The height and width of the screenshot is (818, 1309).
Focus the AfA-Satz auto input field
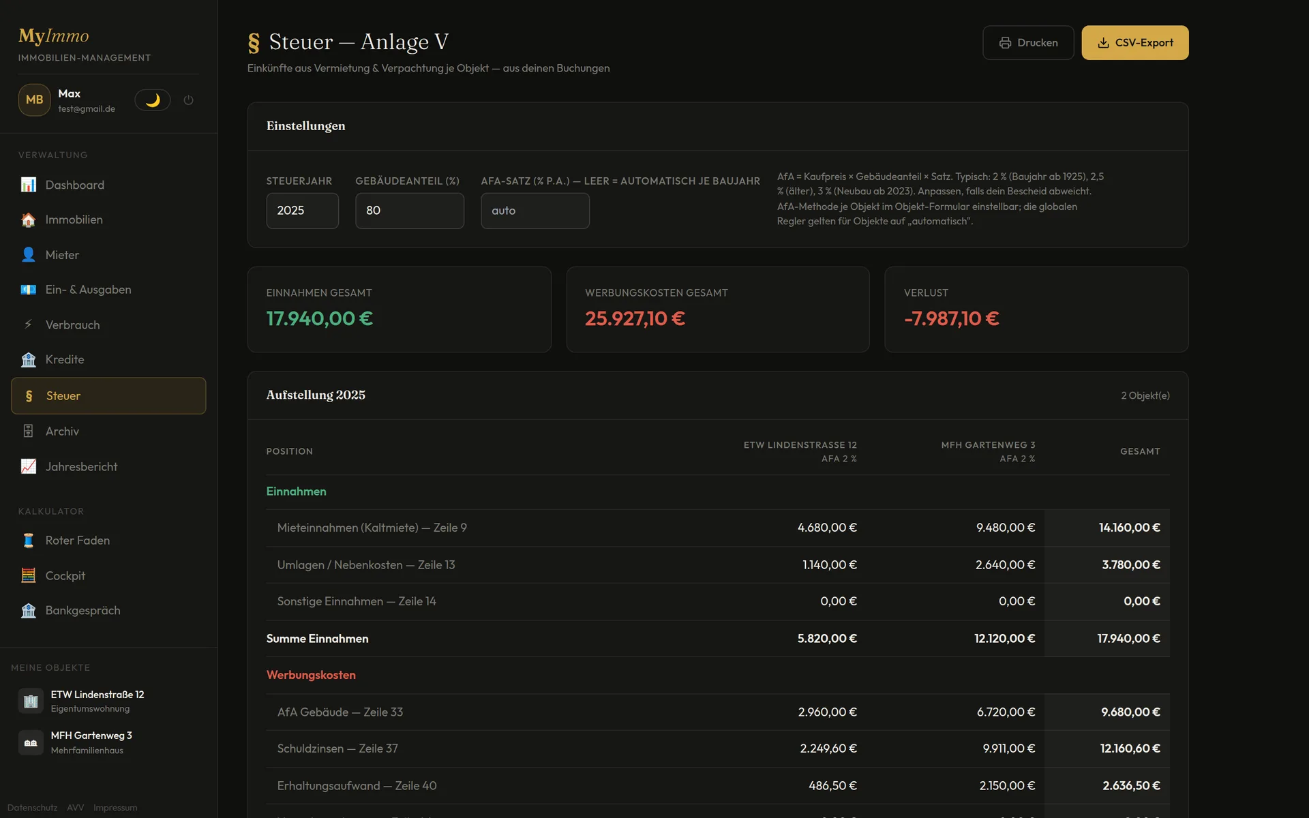pos(535,211)
